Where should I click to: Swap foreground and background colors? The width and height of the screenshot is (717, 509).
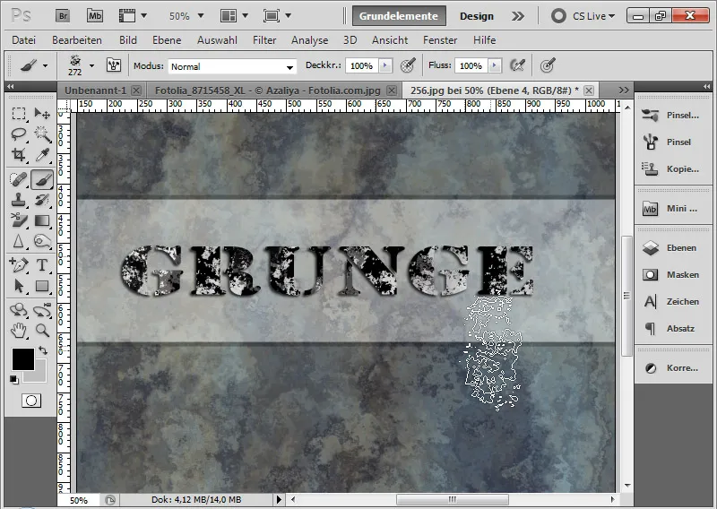tap(43, 350)
